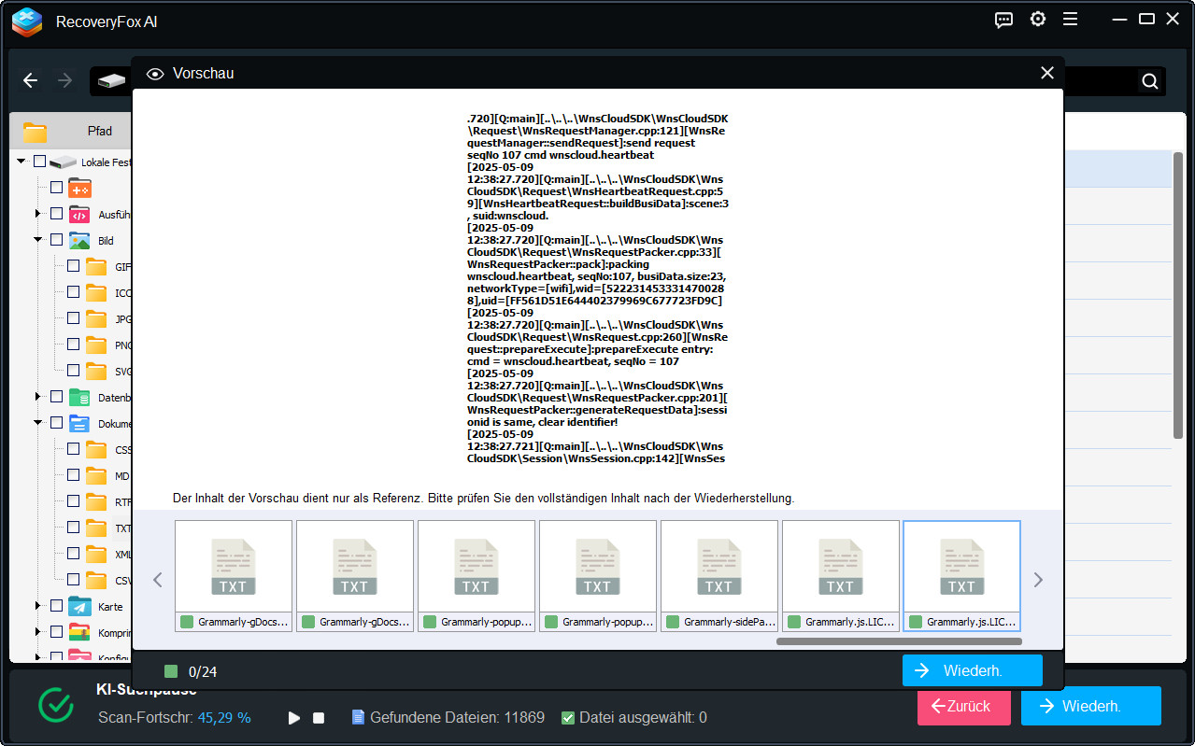Screen dimensions: 1195x746
Task: Click the document icon beside Gefundene Dateien
Action: click(358, 717)
